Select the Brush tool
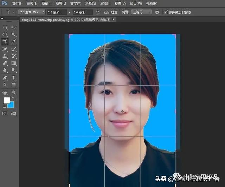The width and height of the screenshot is (225, 187). point(14,49)
